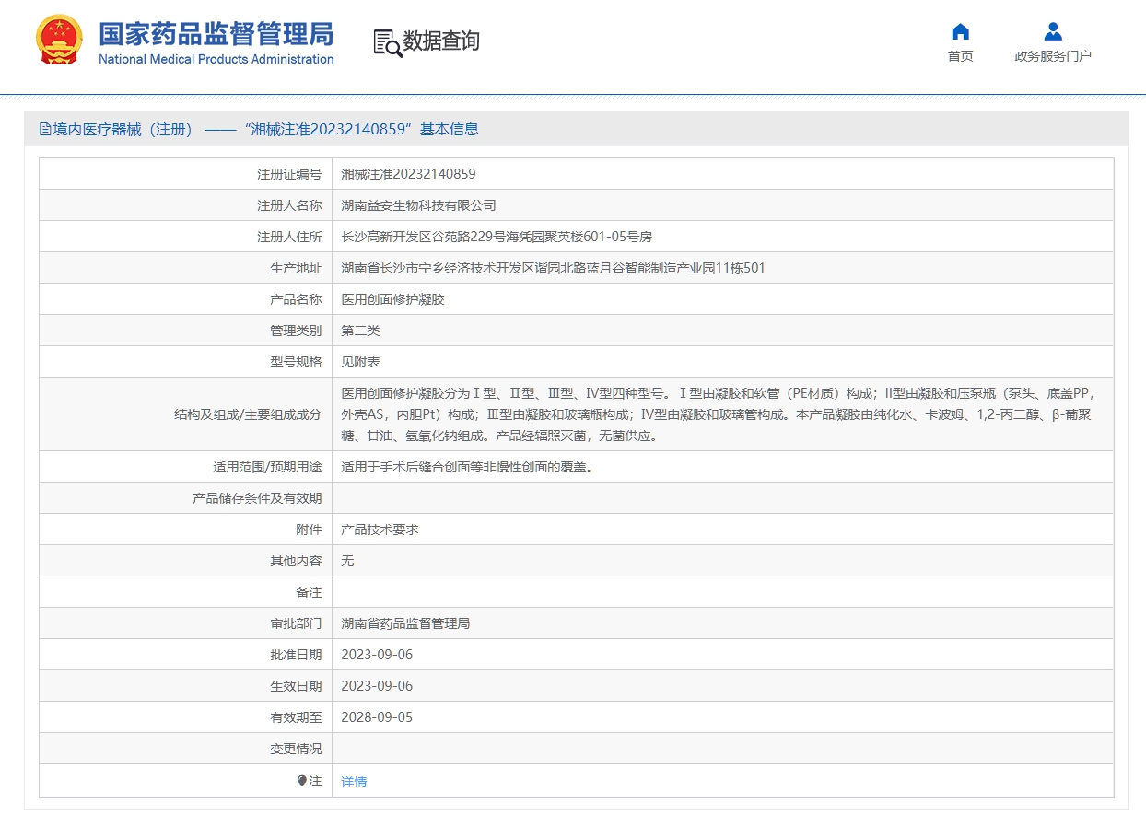Select product name 医用创面修护凝胶
This screenshot has height=826, width=1146.
392,299
